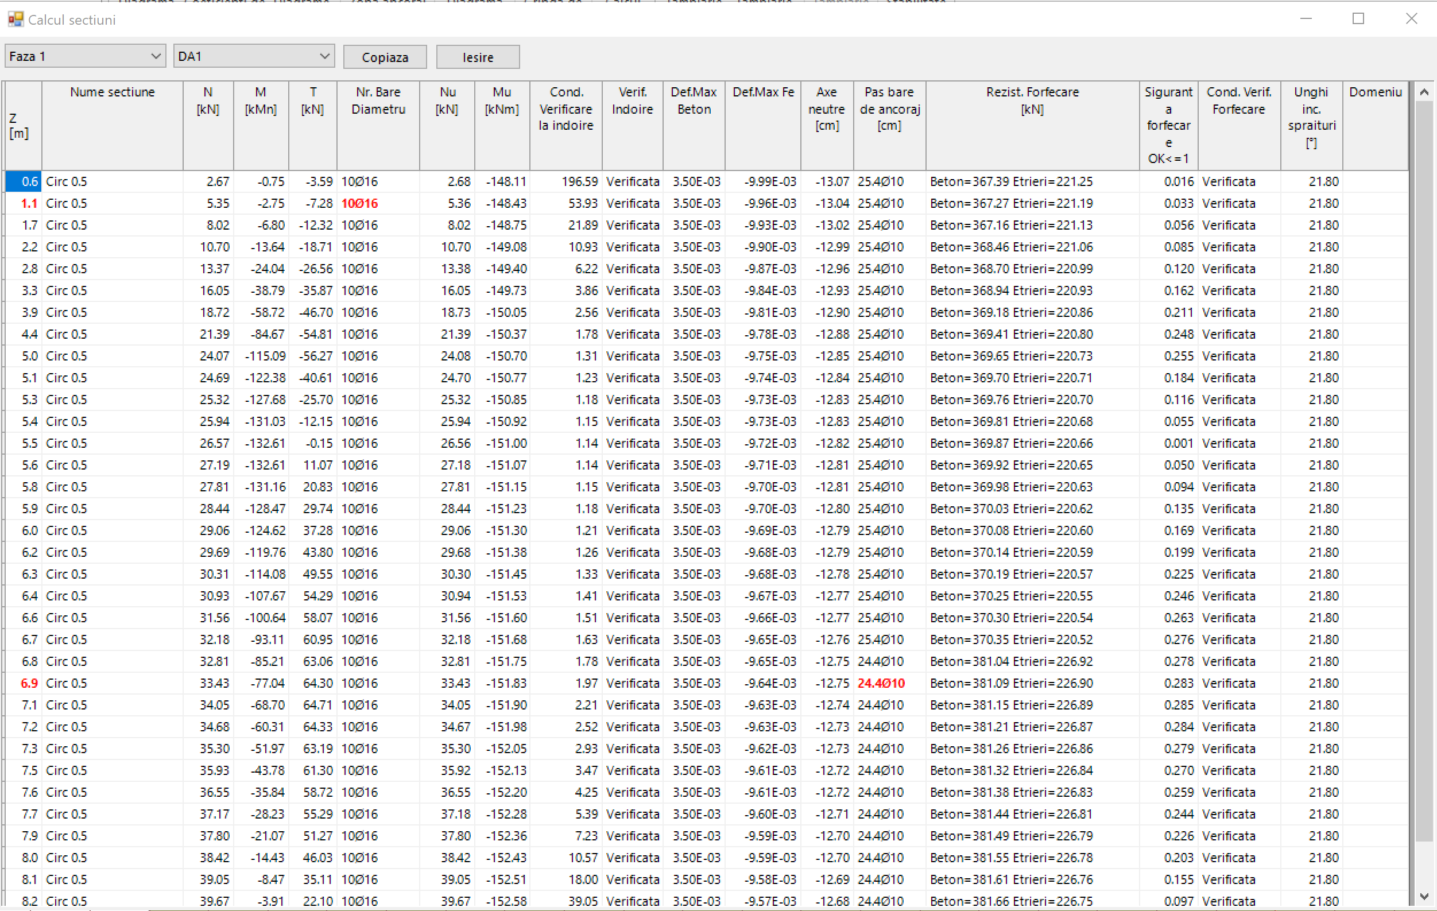Select the Nume sectiune column header
The height and width of the screenshot is (911, 1437).
(112, 92)
